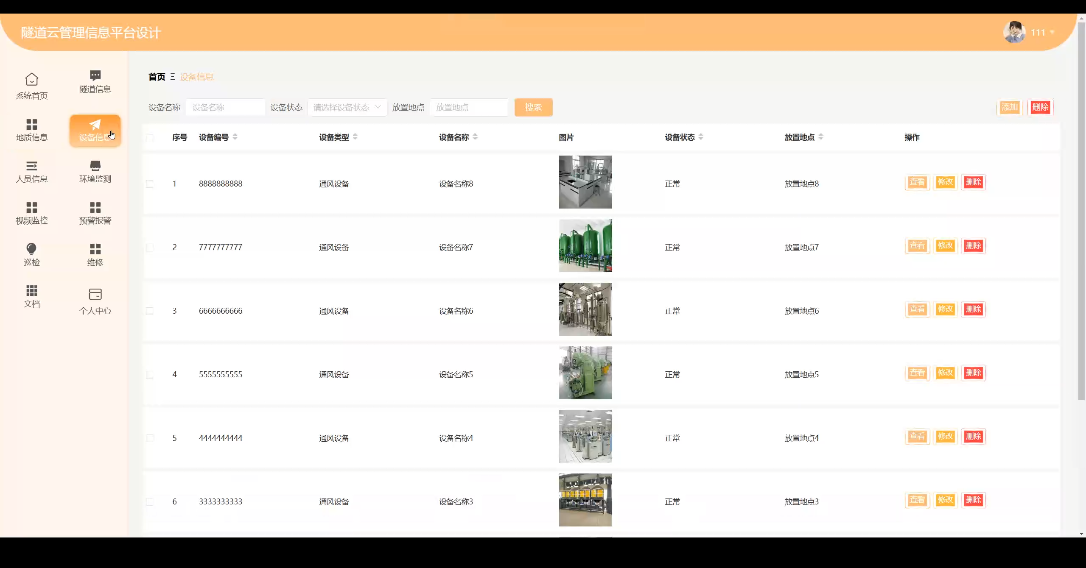This screenshot has width=1086, height=568.
Task: Sort by 设备编号 column arrows
Action: (x=235, y=137)
